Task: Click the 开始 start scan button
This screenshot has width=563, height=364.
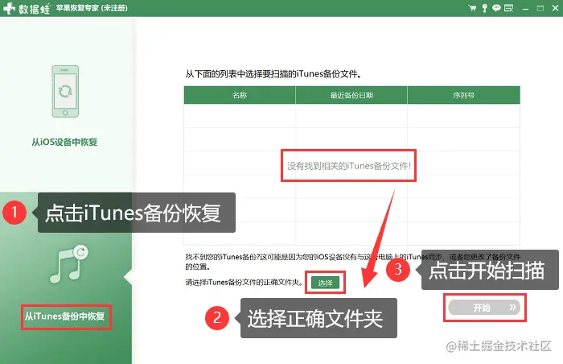Action: 484,308
